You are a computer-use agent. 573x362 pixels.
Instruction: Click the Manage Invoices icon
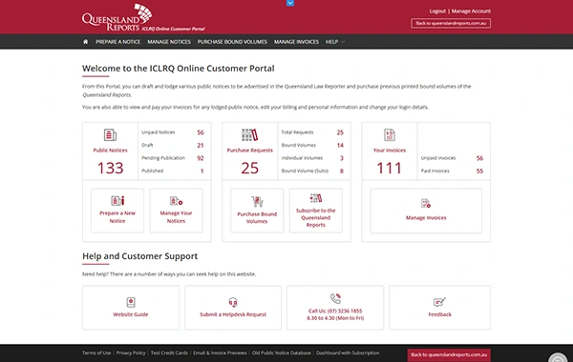[426, 204]
